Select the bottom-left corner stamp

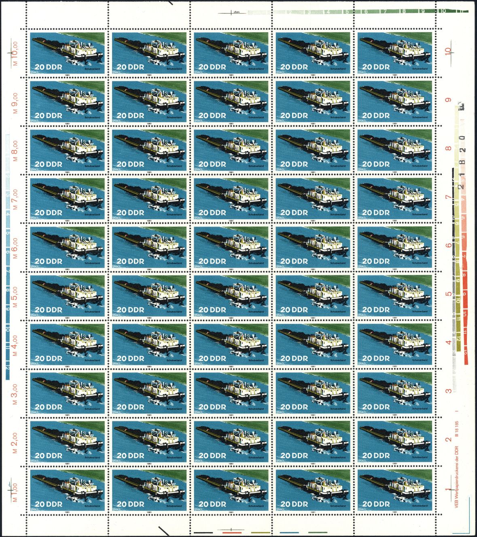tap(68, 490)
